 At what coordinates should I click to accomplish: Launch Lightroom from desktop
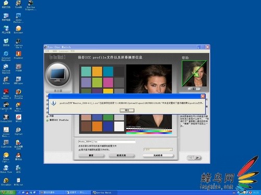[x=6, y=144]
